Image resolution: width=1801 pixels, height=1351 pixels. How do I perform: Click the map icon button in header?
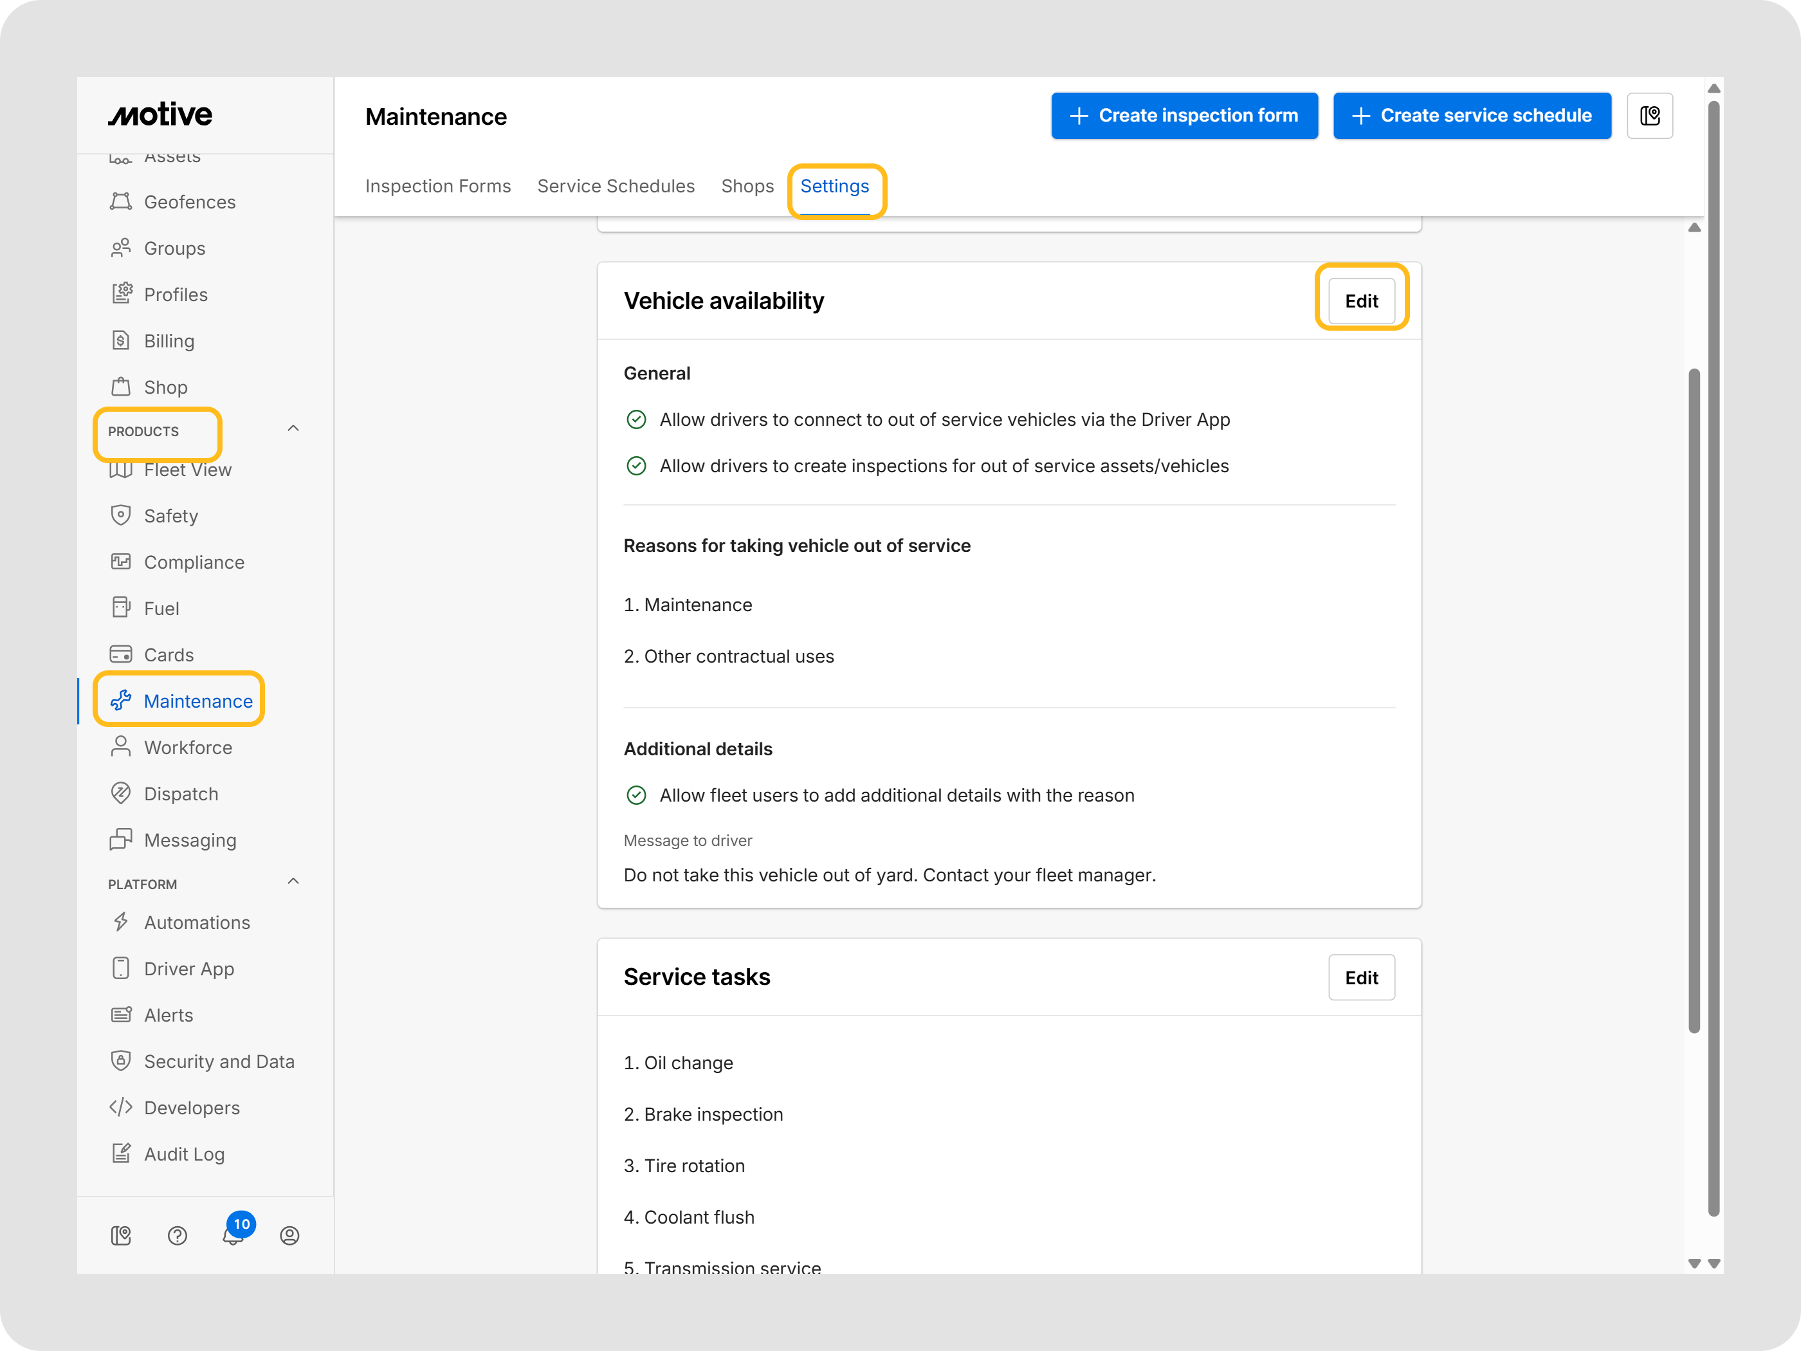click(1650, 116)
